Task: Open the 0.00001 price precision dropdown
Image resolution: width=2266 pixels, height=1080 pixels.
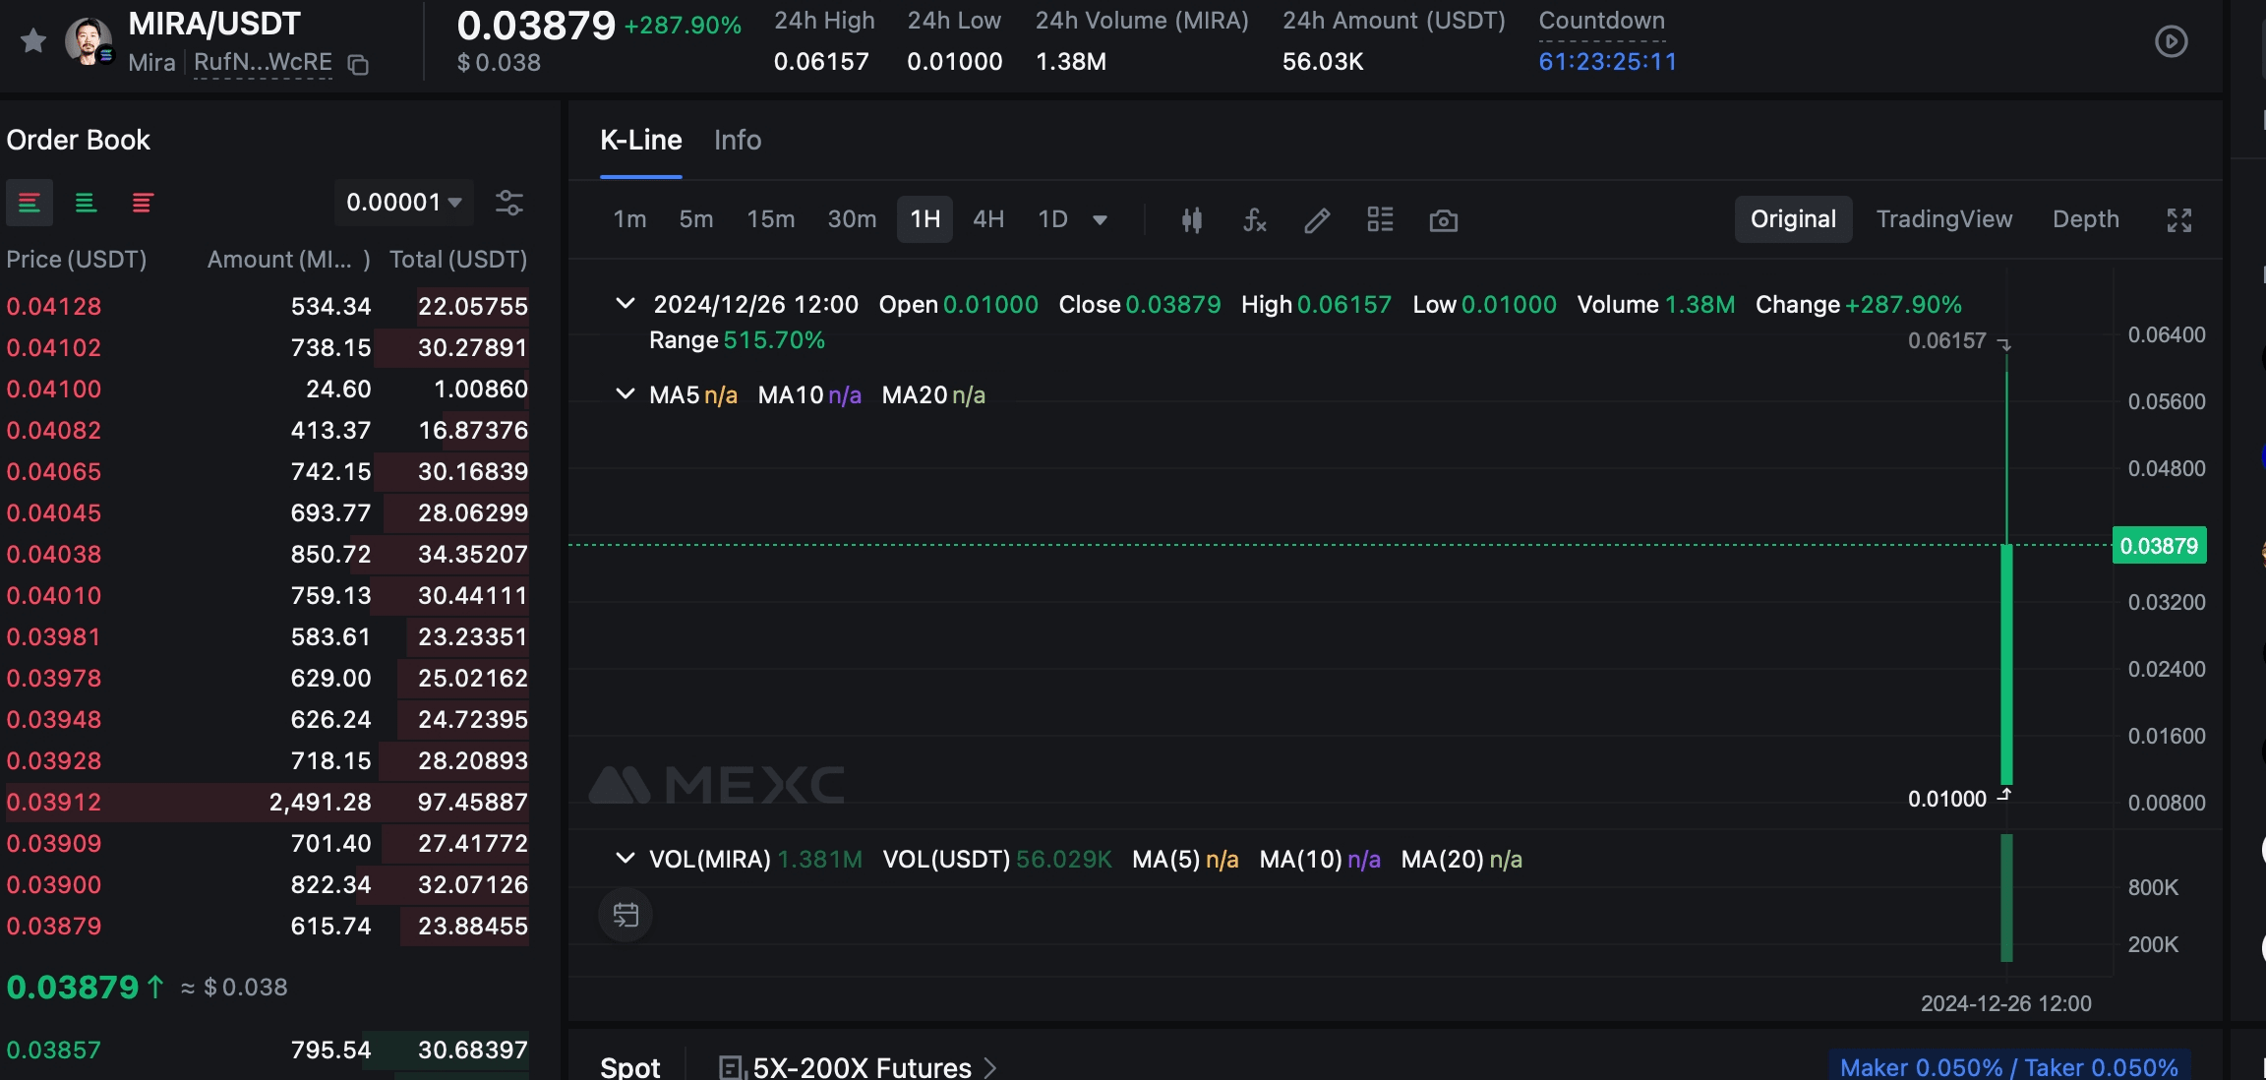Action: tap(403, 203)
